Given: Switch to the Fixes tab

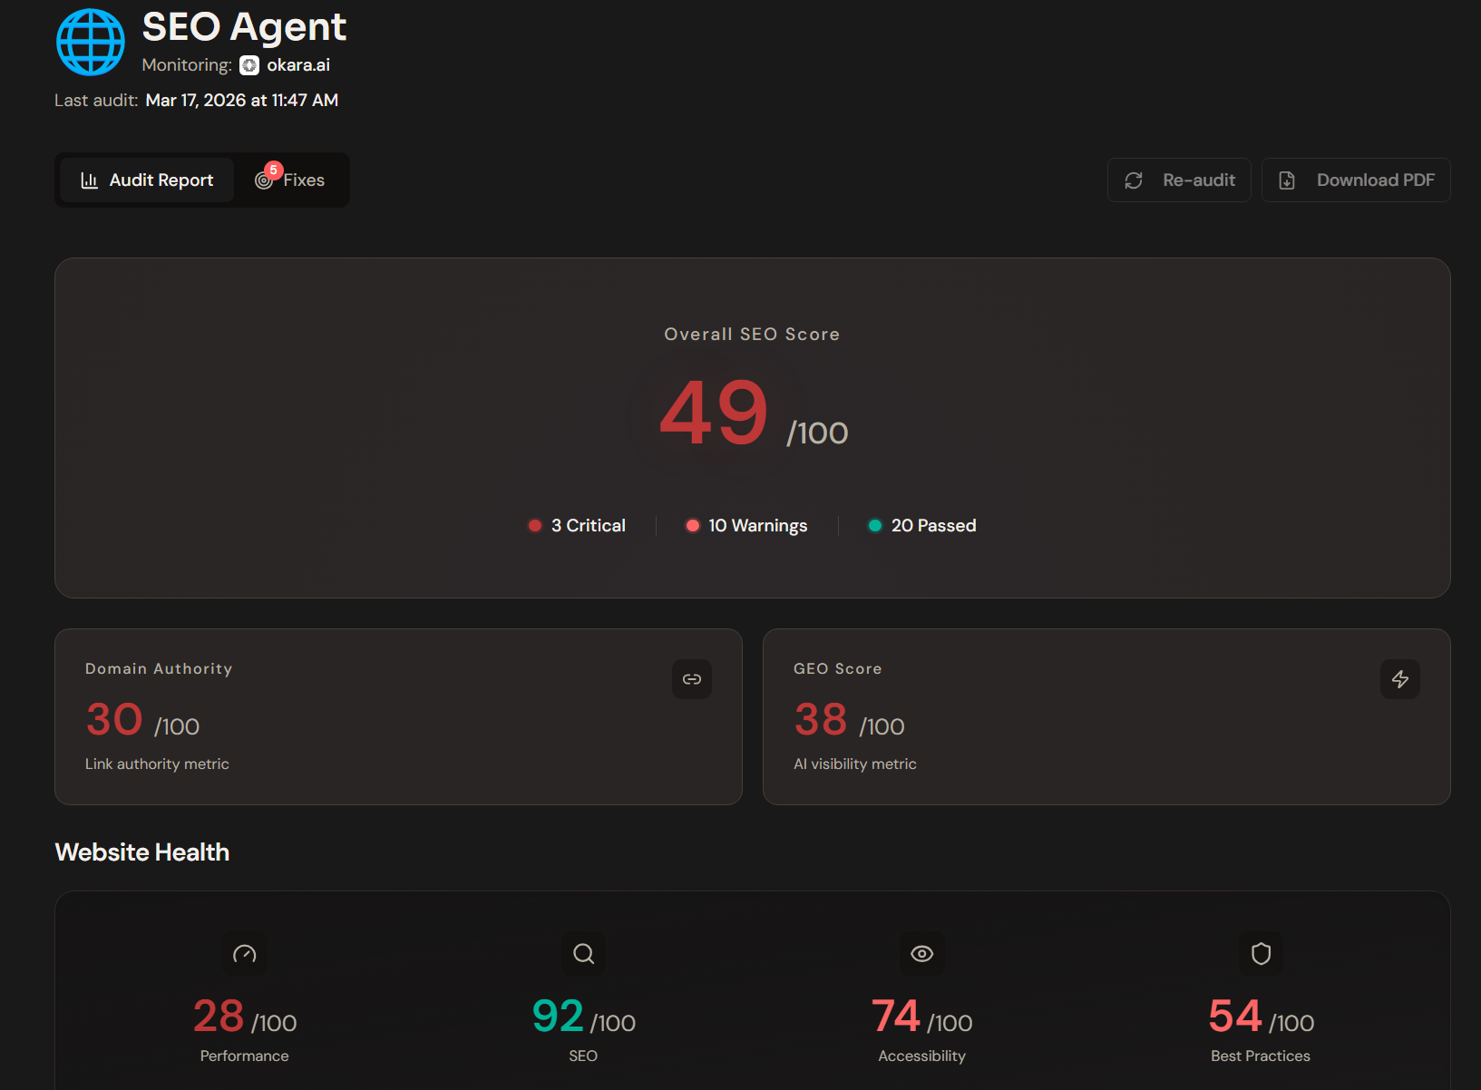Looking at the screenshot, I should (292, 180).
